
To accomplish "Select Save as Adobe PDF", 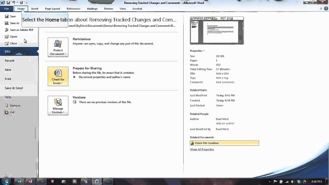I will point(19,30).
